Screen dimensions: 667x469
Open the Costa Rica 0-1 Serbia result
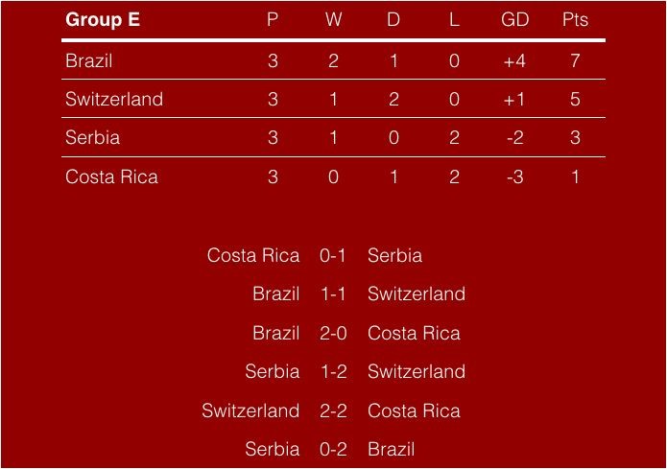333,255
